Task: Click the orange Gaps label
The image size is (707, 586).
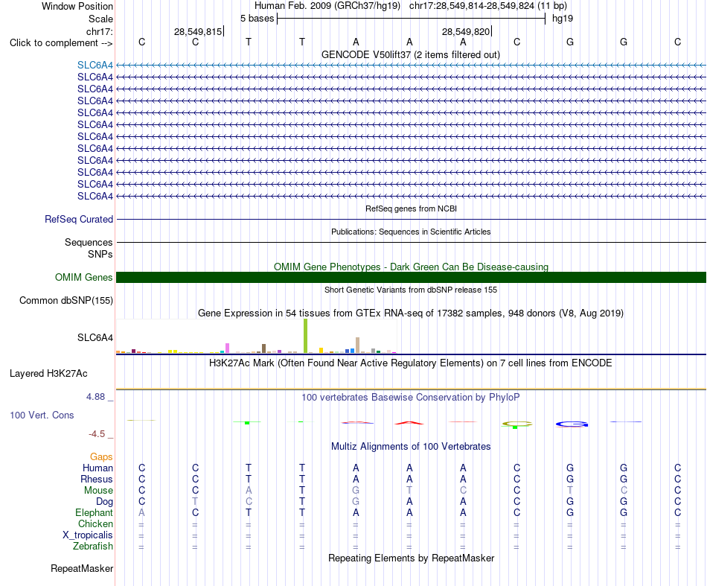Action: pos(101,457)
